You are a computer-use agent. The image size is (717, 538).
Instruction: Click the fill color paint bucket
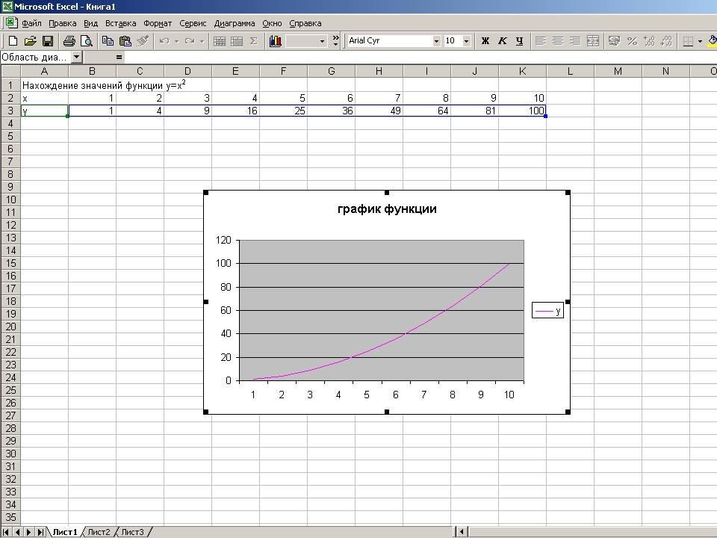coord(712,41)
